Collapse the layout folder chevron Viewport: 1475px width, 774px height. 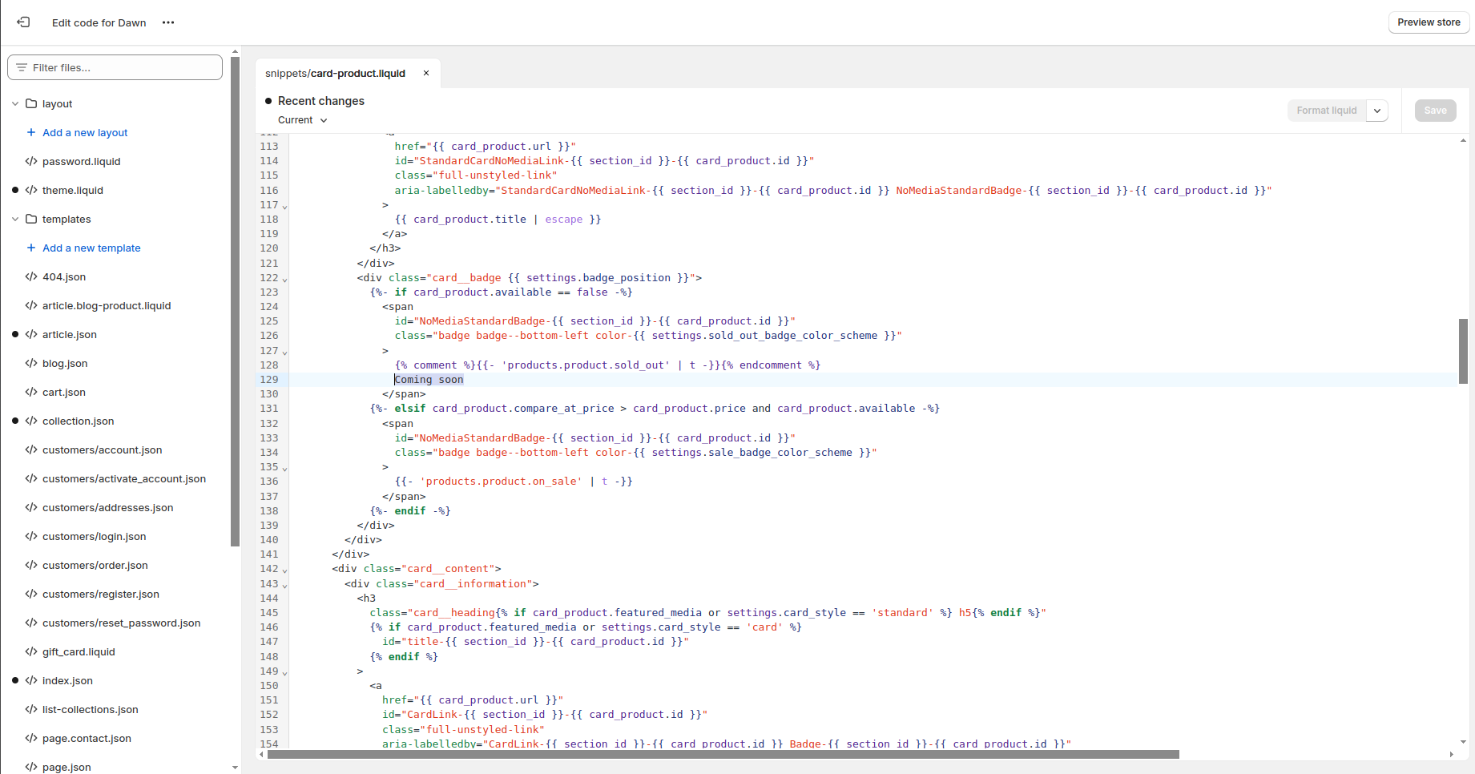tap(15, 103)
